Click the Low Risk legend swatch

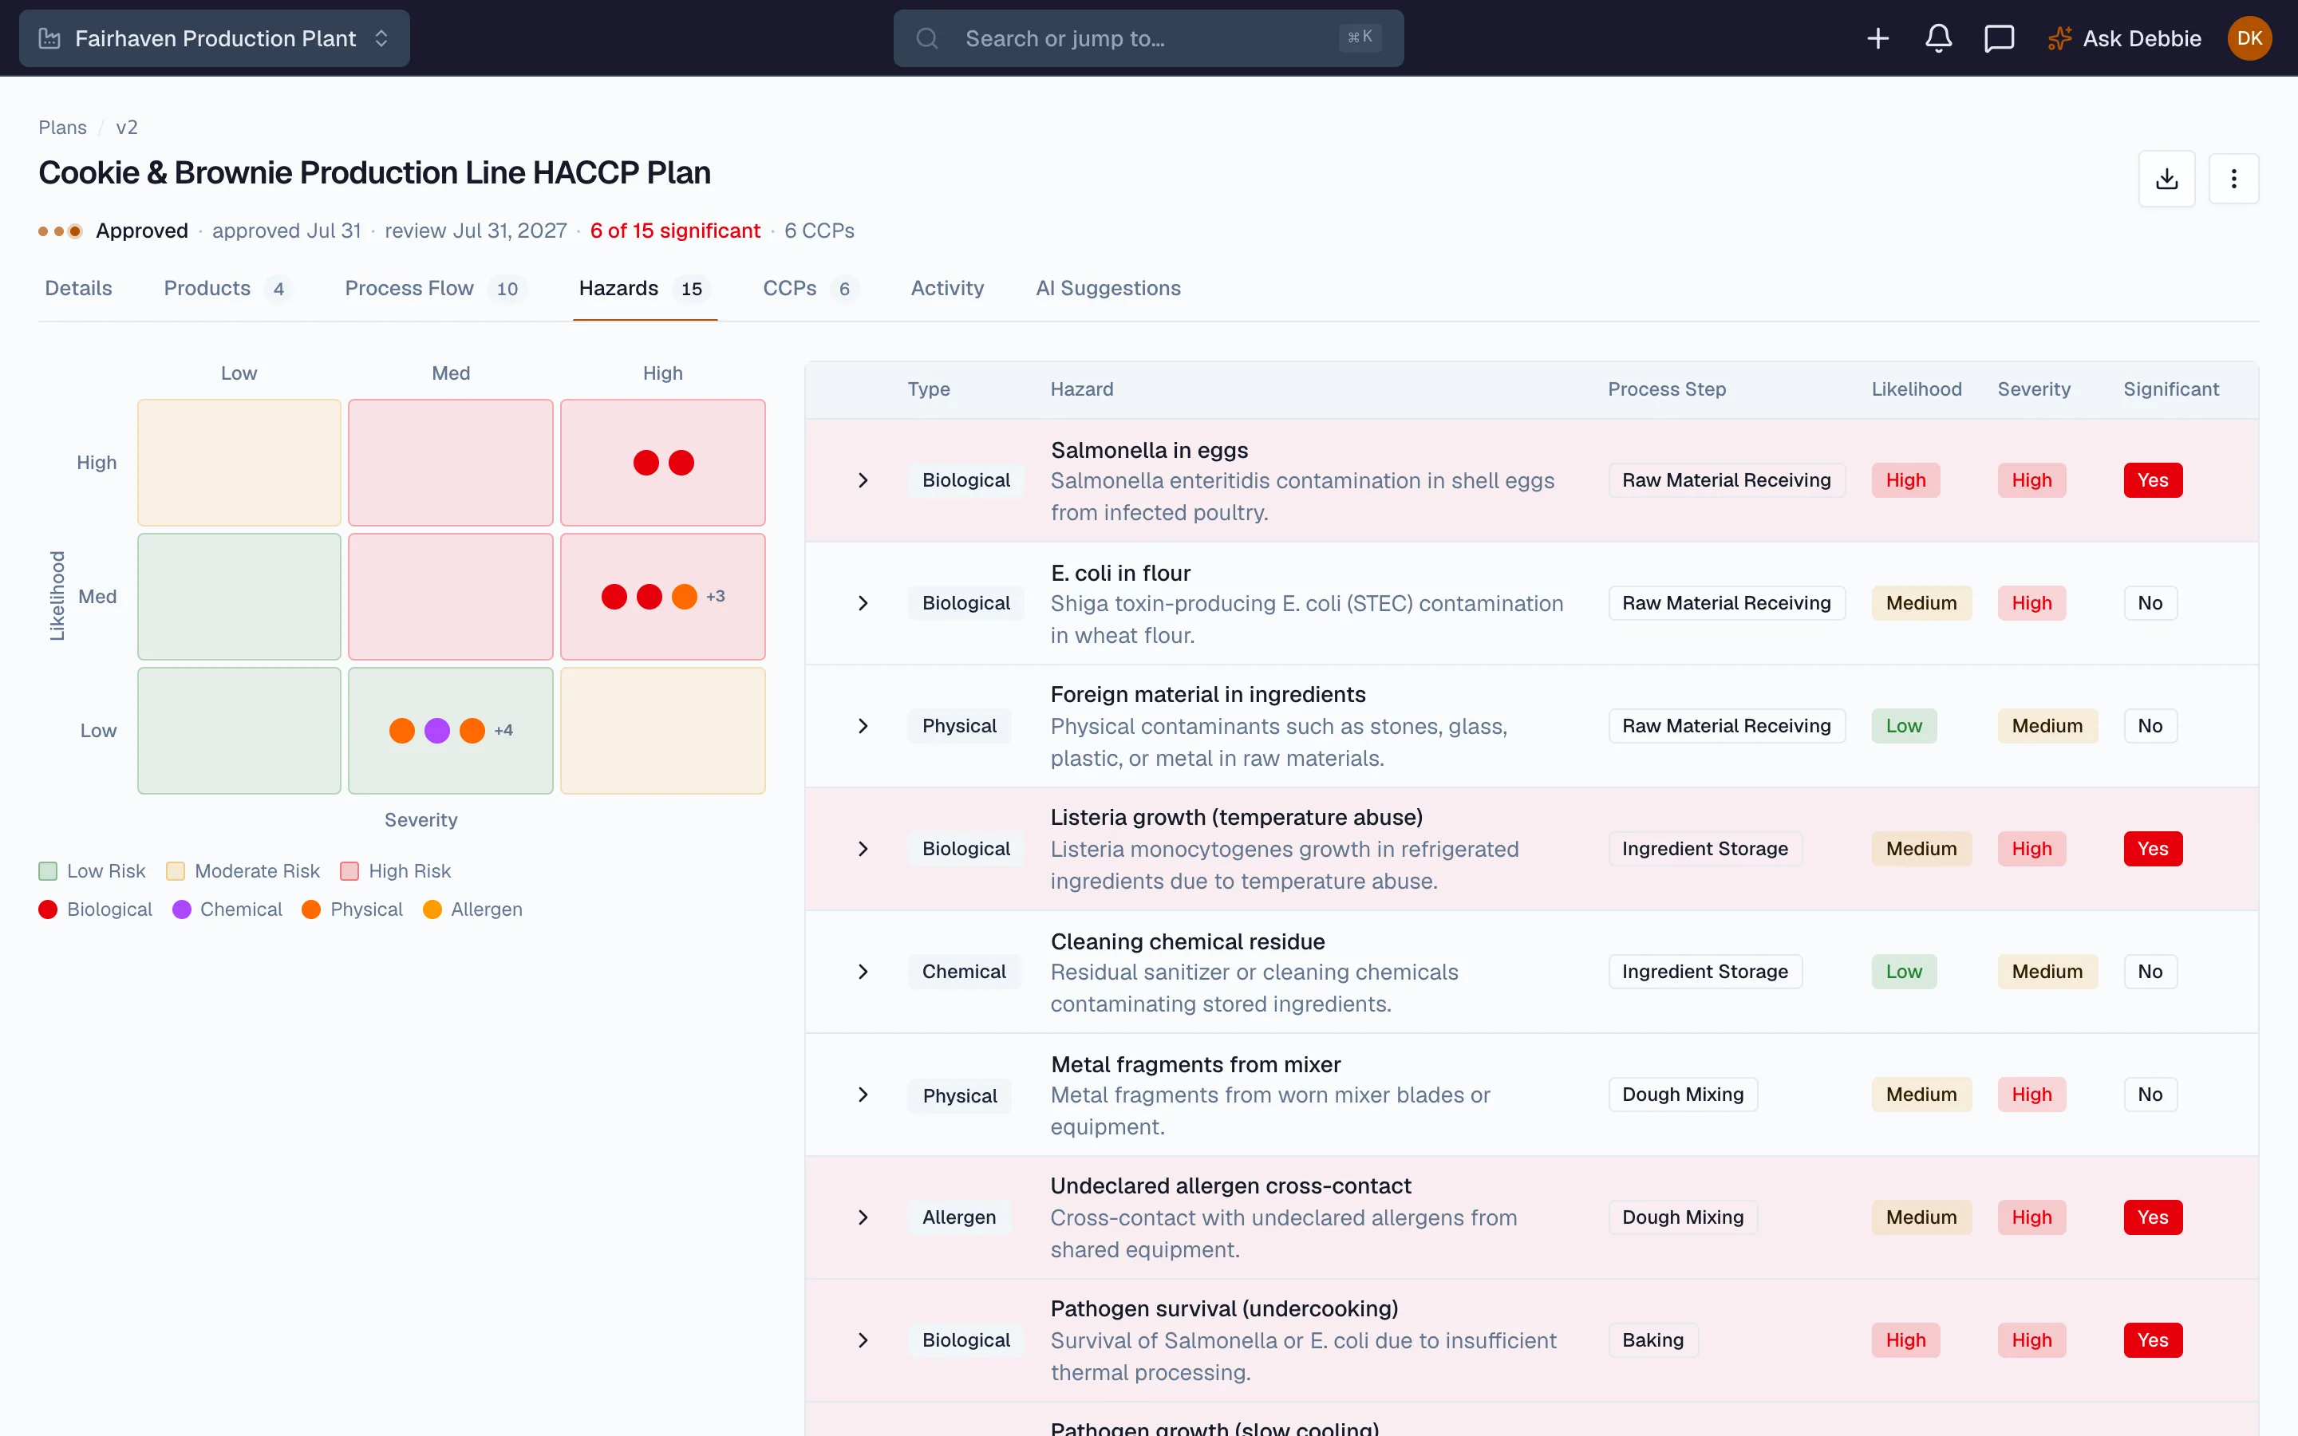pyautogui.click(x=48, y=871)
